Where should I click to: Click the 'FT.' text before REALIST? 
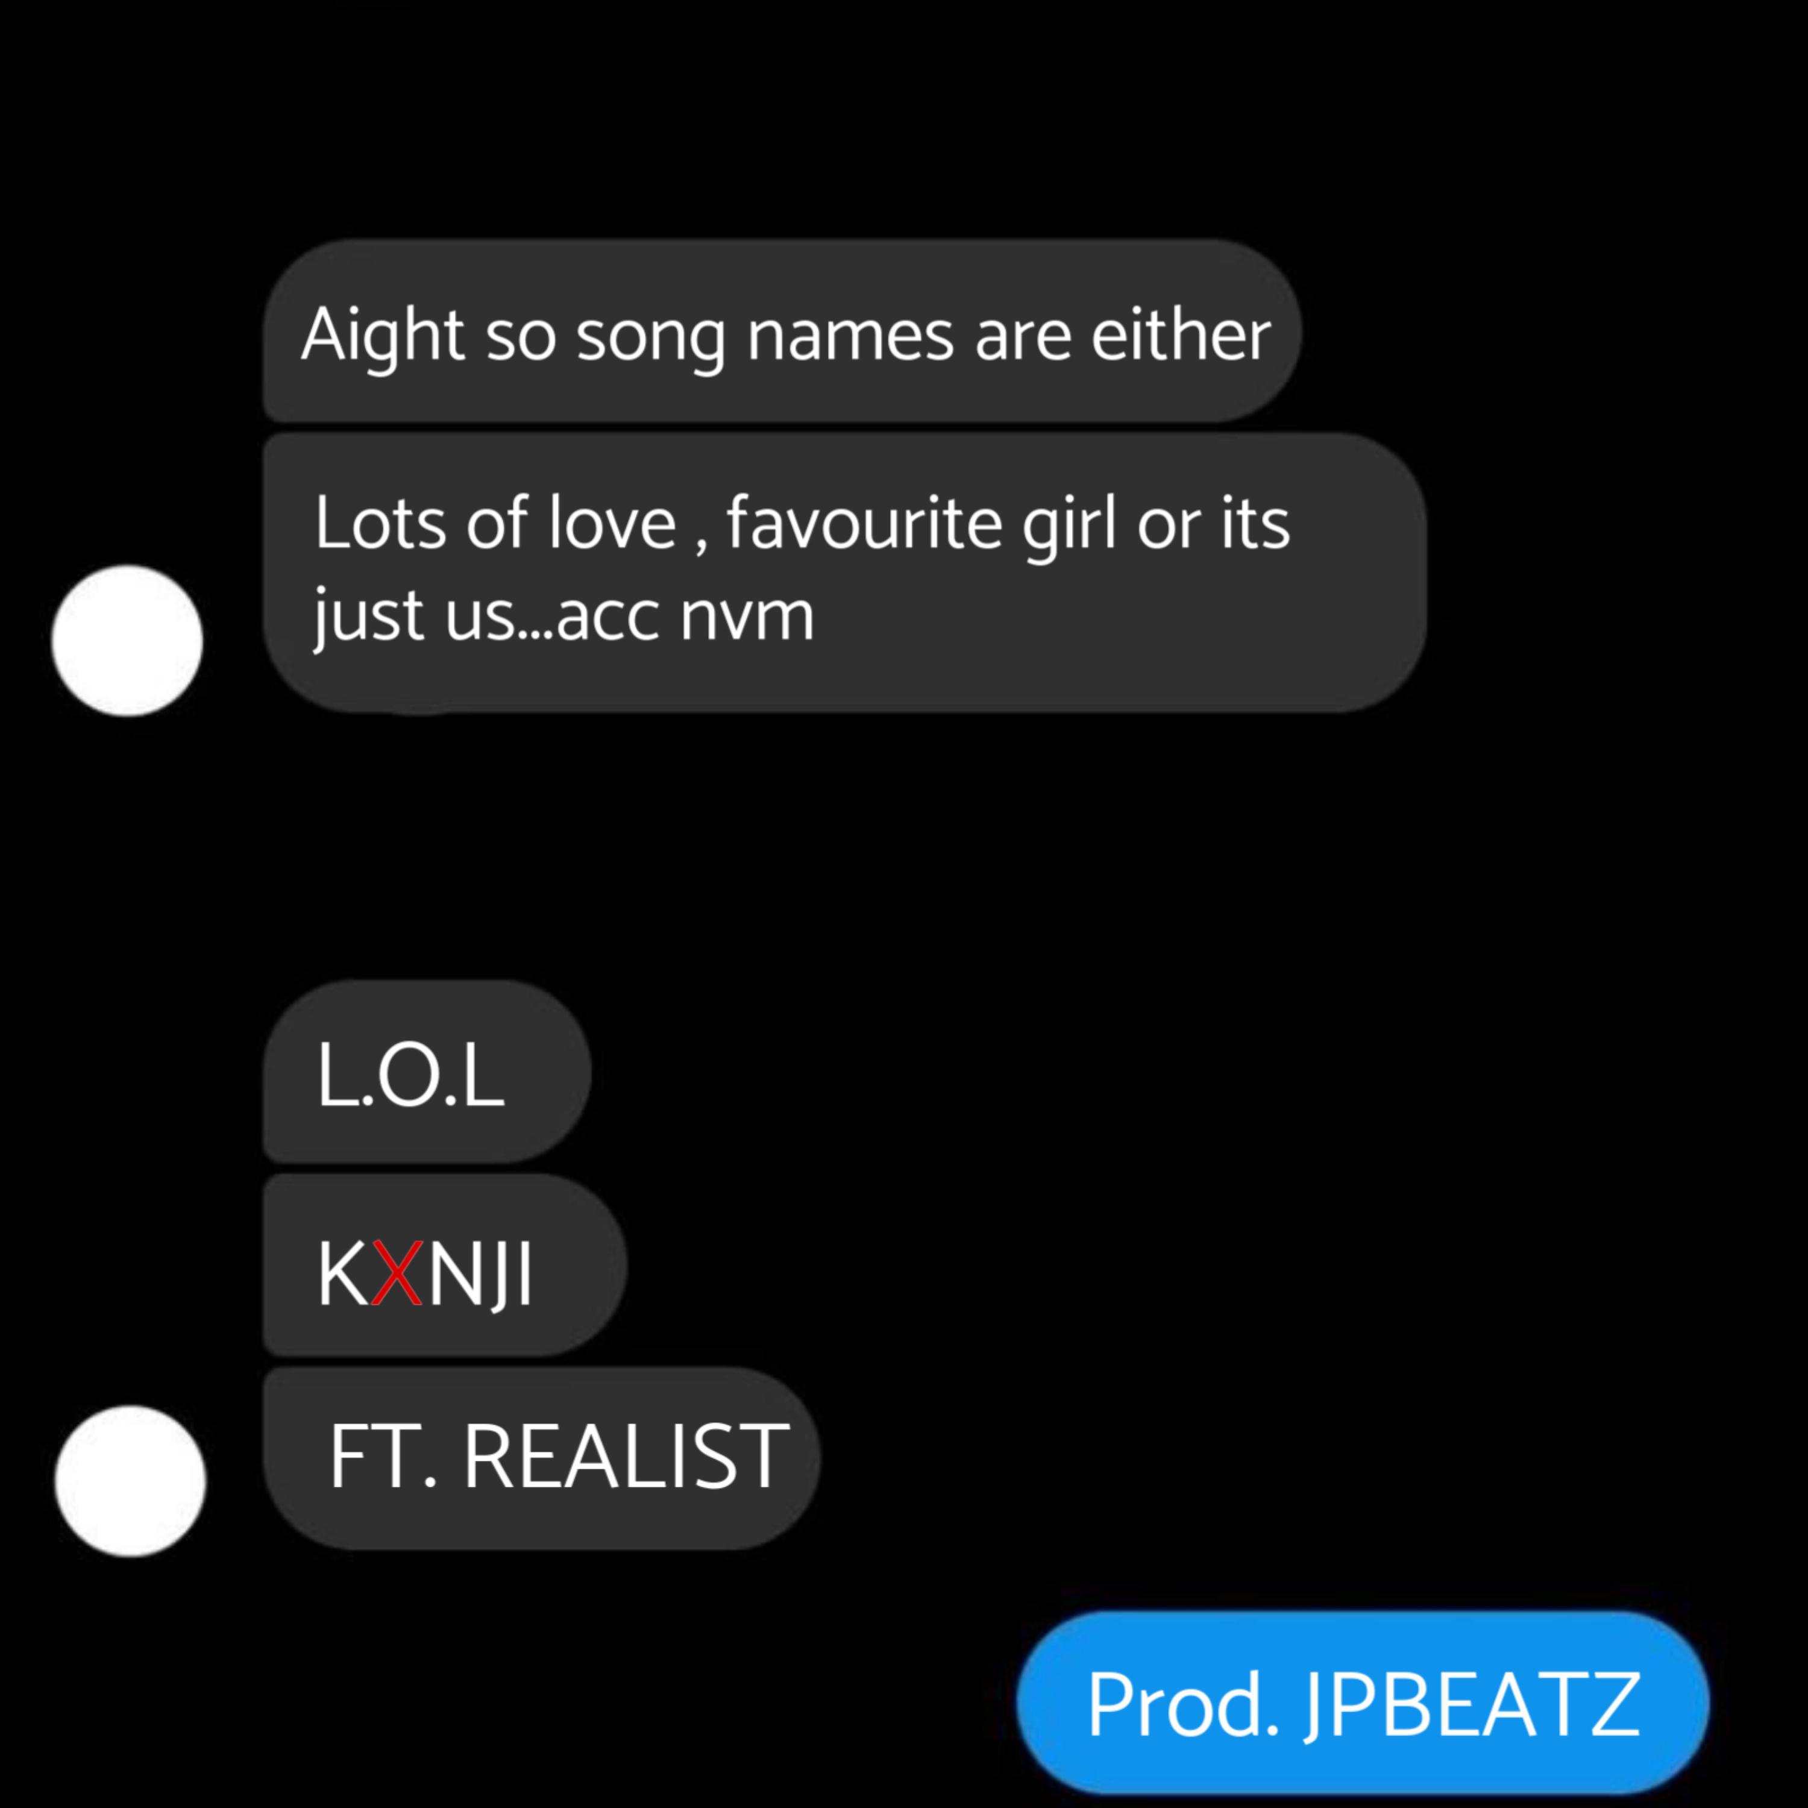(x=383, y=1456)
